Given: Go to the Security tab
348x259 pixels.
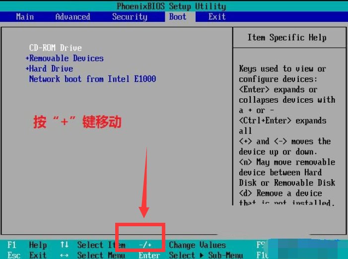Looking at the screenshot, I should click(x=130, y=17).
